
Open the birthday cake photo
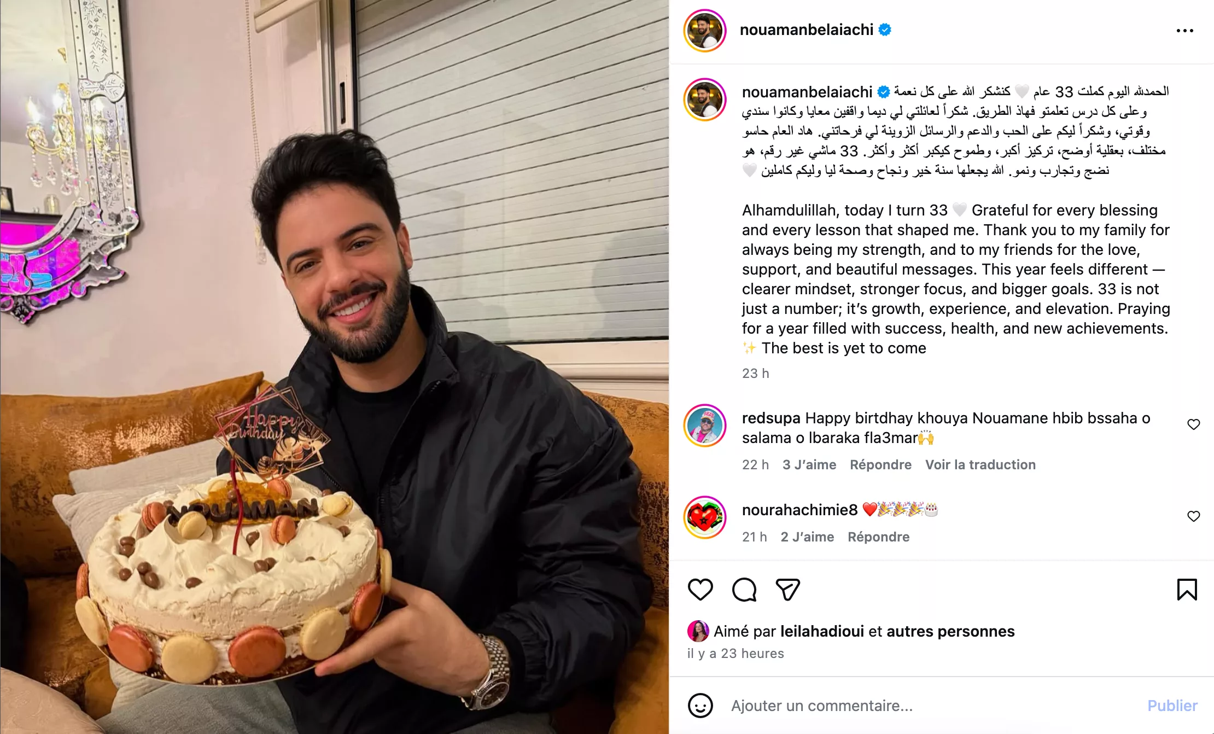pyautogui.click(x=334, y=367)
